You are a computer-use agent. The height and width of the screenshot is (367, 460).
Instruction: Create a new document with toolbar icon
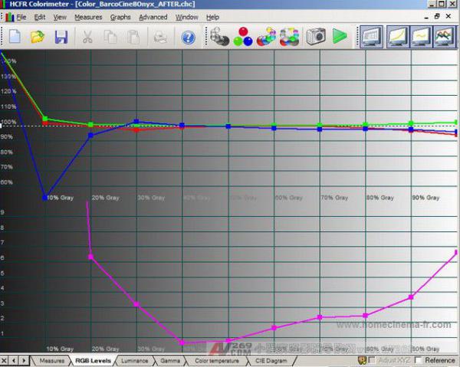(15, 36)
